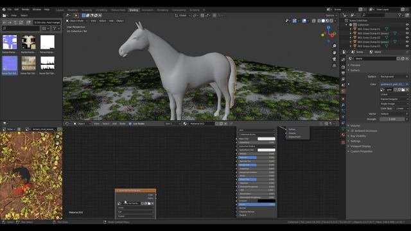Click the Strength value field in World

(x=392, y=119)
